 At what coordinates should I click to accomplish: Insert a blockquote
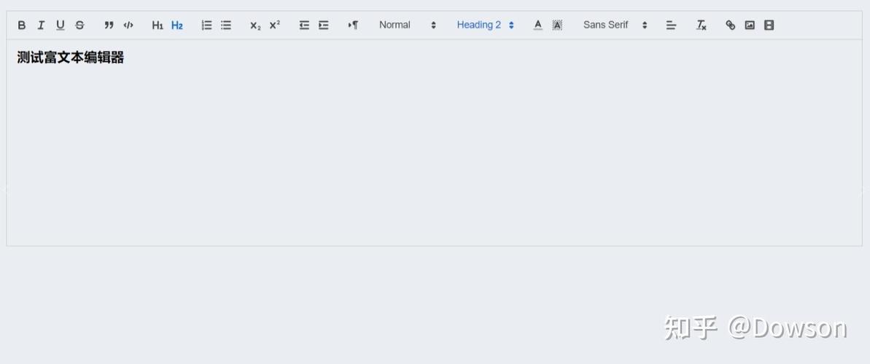click(x=109, y=25)
